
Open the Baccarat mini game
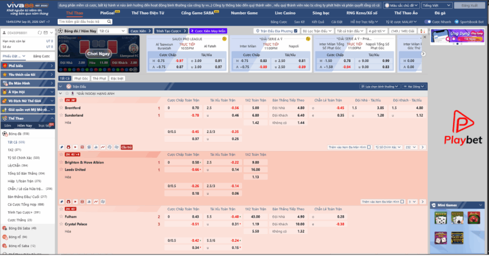coord(441,218)
